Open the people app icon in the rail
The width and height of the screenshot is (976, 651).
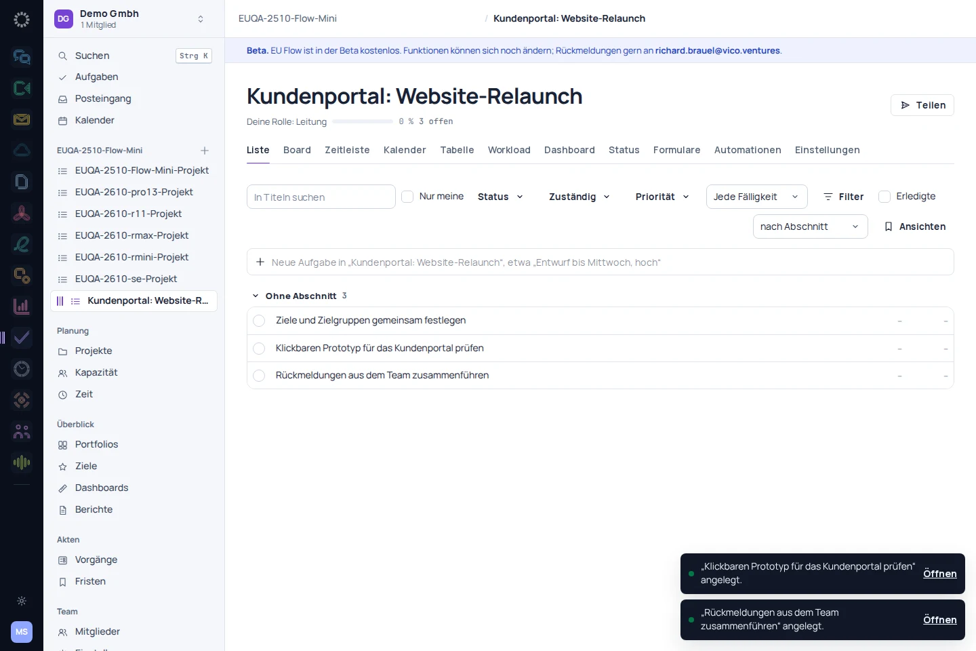[x=22, y=431]
